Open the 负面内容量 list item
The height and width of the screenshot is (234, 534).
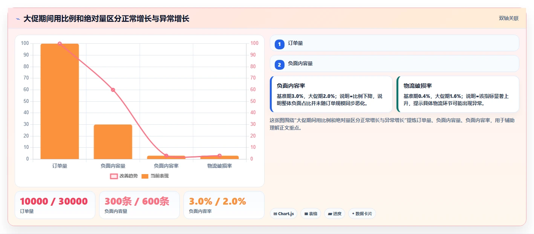395,63
